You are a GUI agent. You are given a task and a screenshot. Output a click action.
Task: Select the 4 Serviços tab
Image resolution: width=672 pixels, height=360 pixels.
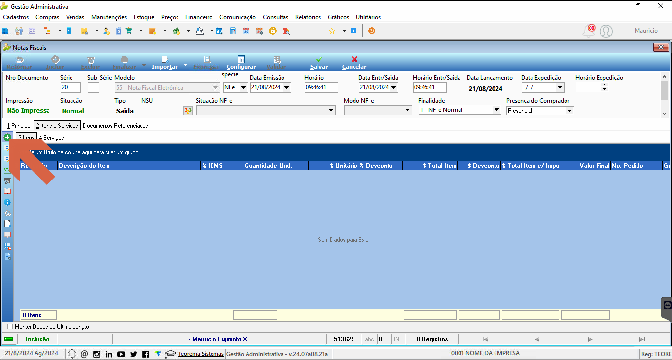51,138
